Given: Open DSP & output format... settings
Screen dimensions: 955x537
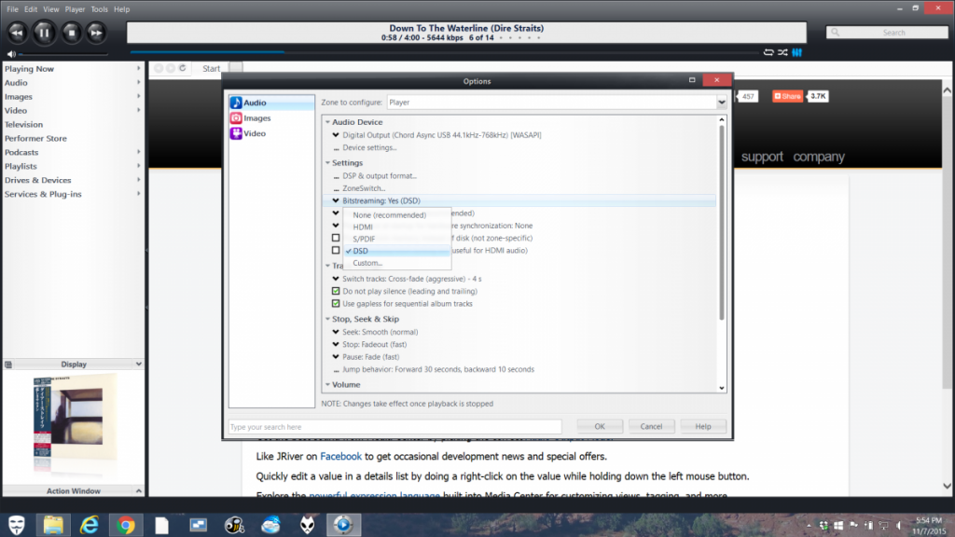Looking at the screenshot, I should (380, 175).
